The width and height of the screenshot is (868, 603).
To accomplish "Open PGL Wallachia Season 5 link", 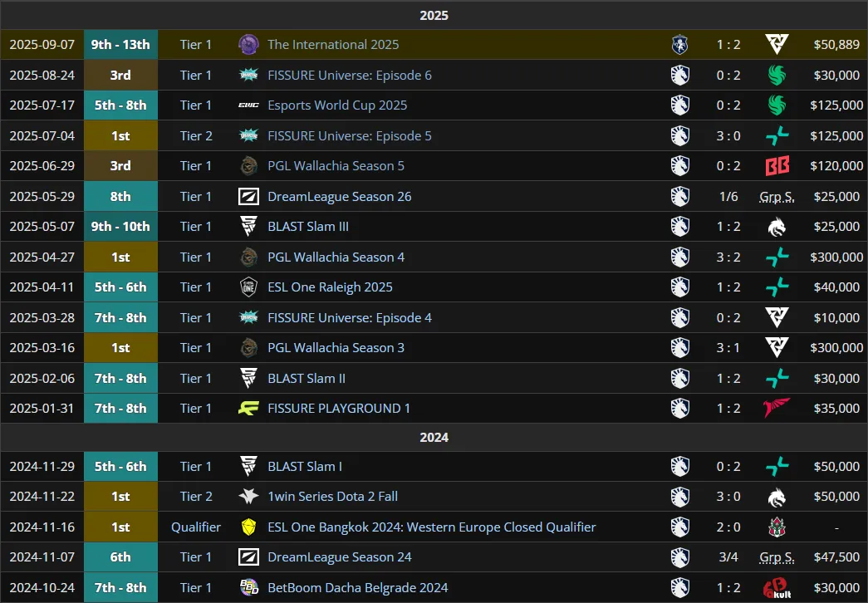I will (336, 166).
